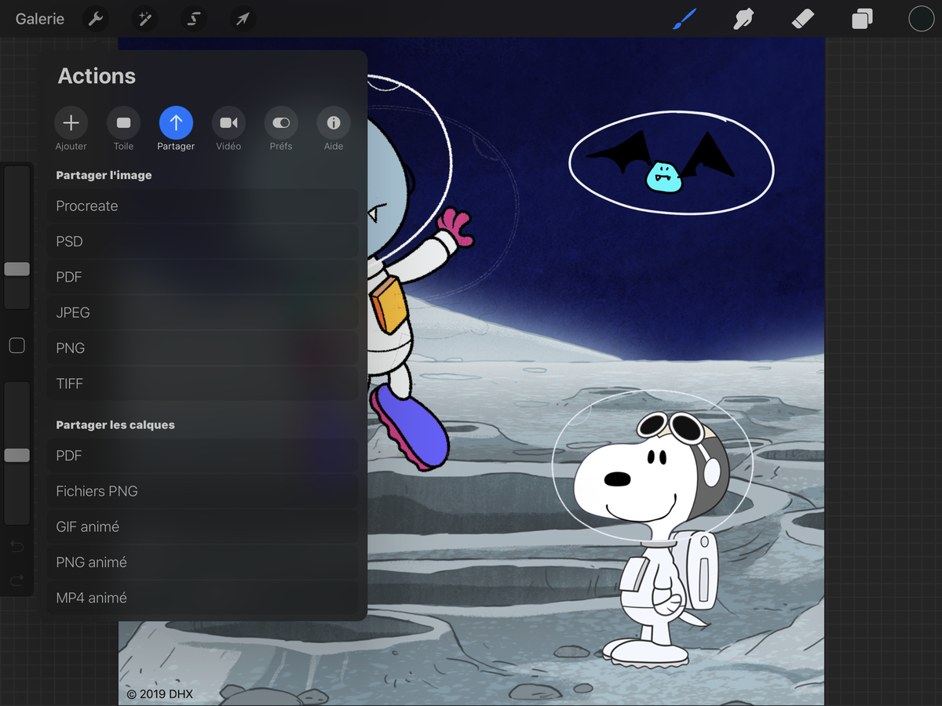Share image as PNG

(x=203, y=348)
